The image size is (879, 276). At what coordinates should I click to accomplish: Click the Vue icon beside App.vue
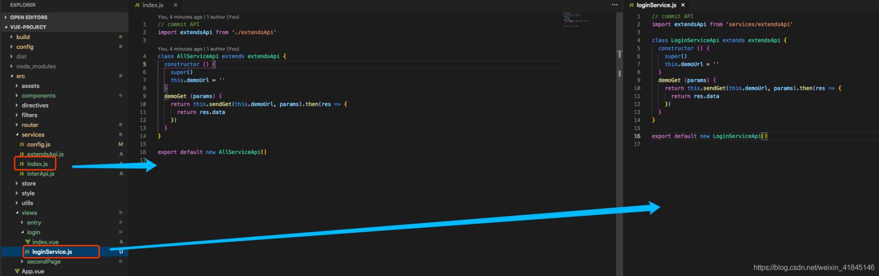coord(17,271)
